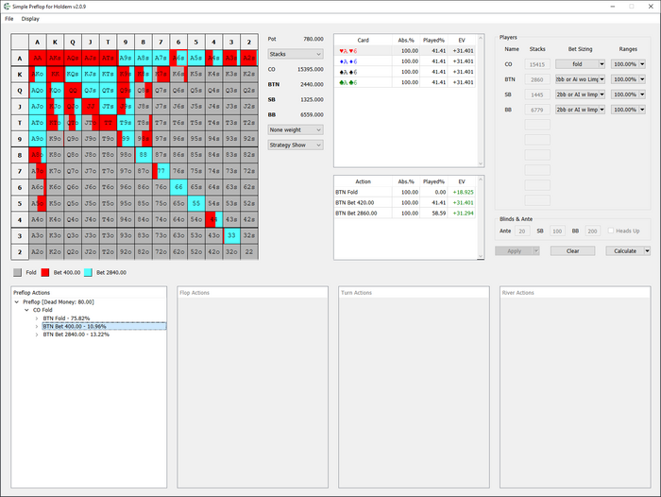Click Abs.% column header in Card table

point(406,40)
